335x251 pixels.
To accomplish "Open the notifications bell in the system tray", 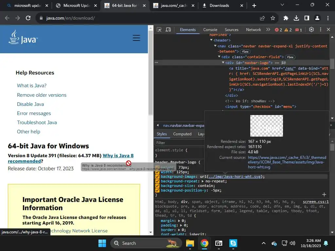I will (x=326, y=243).
